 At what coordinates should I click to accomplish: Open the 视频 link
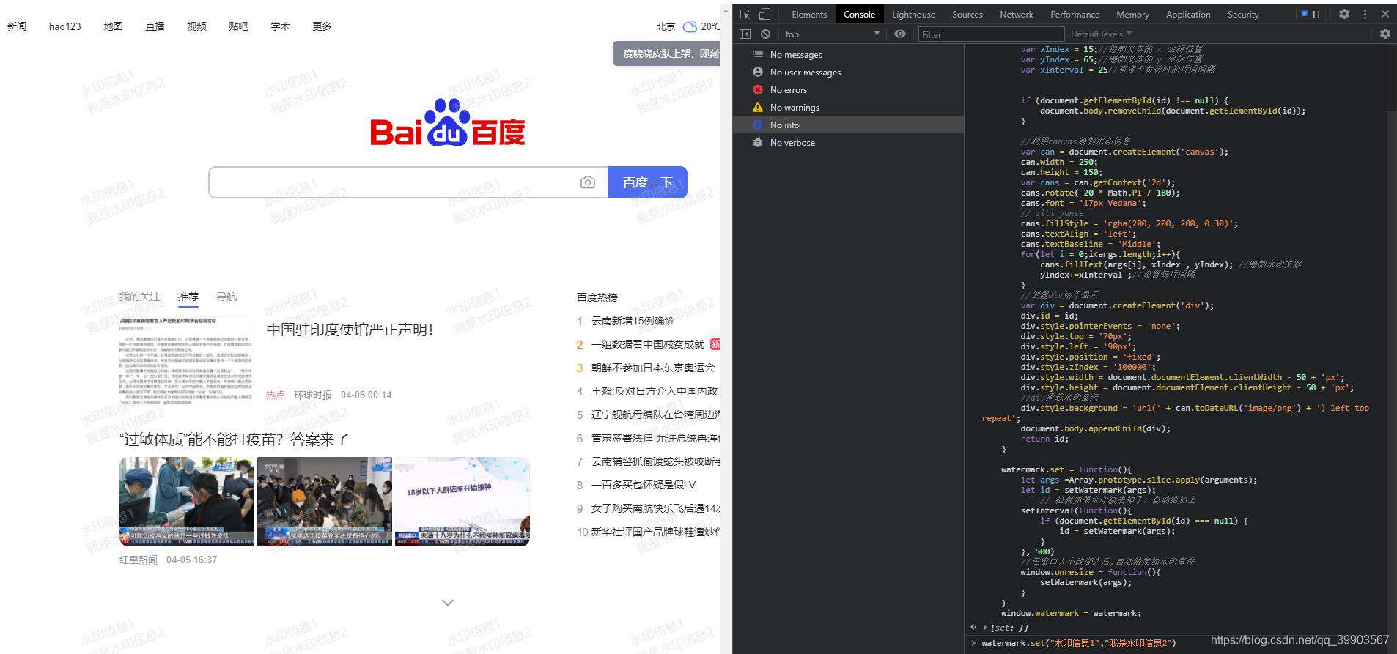[x=196, y=26]
